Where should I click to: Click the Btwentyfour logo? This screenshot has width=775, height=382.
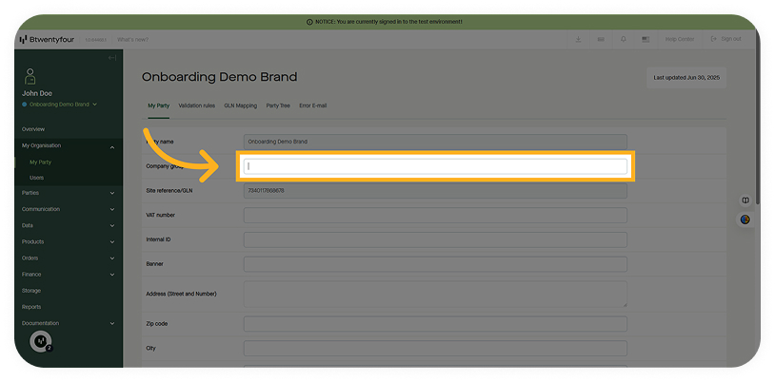(x=47, y=39)
